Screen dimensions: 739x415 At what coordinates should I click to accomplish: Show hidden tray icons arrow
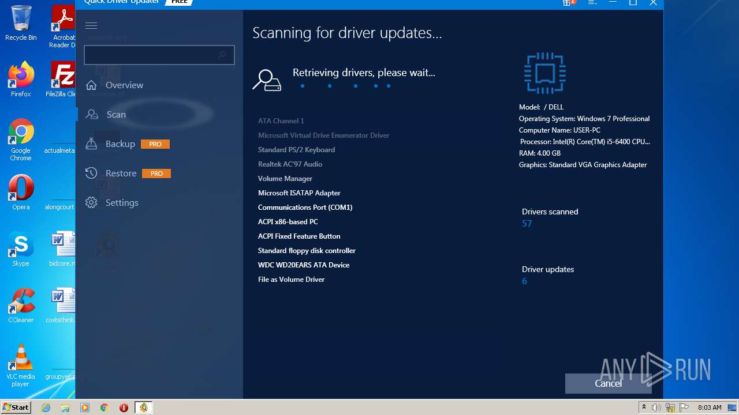tap(644, 408)
